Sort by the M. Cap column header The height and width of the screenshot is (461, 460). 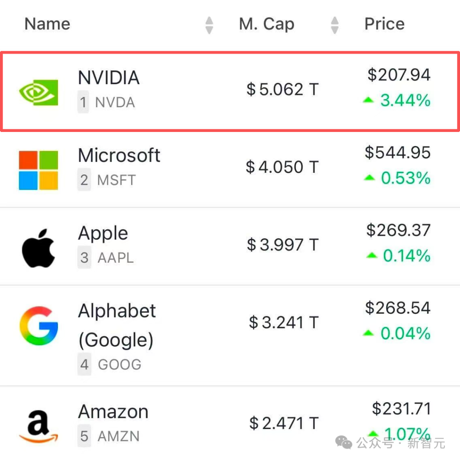pyautogui.click(x=267, y=24)
